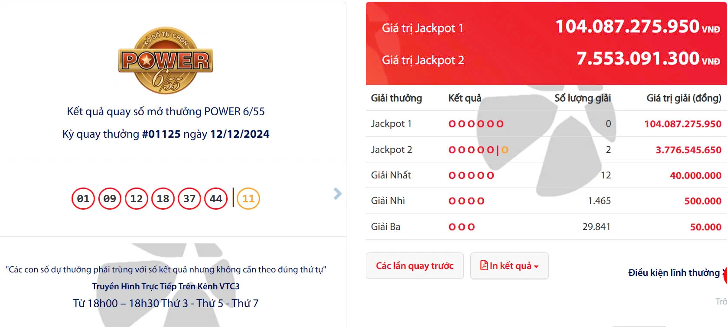Viewport: 727px width, 327px height.
Task: Click ball number 09 in results row
Action: click(x=110, y=198)
